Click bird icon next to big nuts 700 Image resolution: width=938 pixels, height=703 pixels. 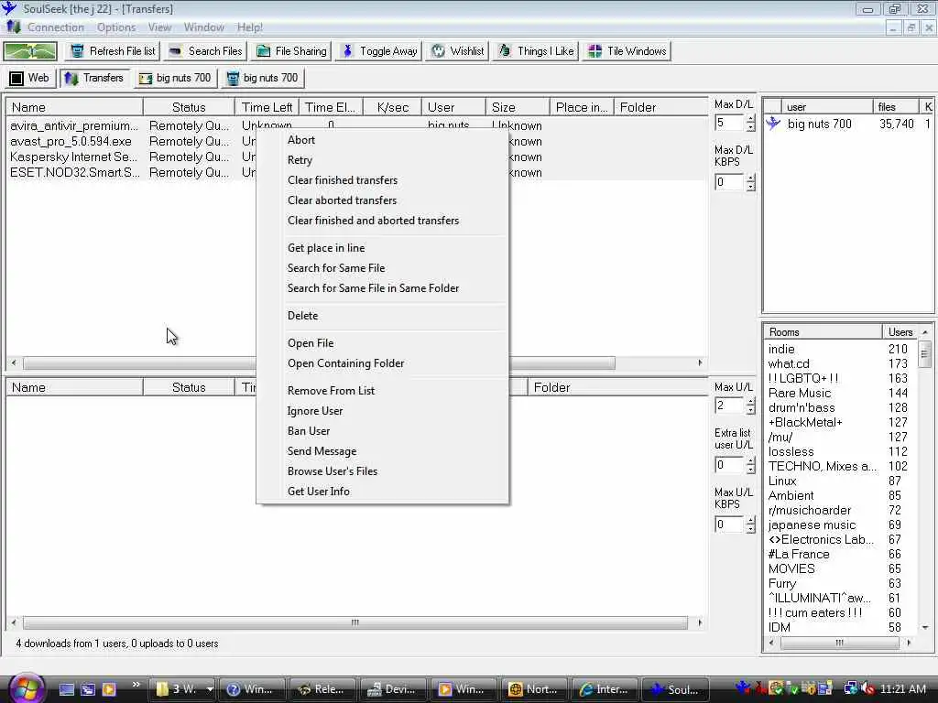coord(773,124)
